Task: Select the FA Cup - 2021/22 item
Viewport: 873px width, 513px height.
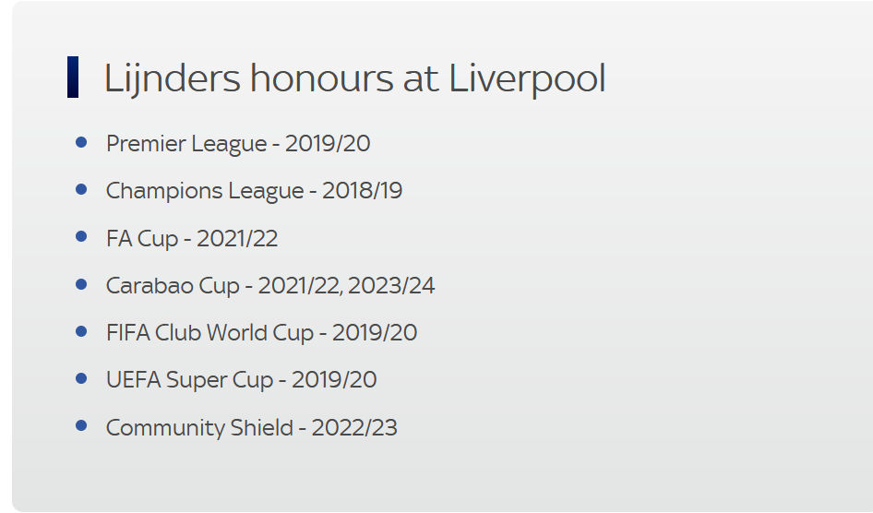Action: coord(192,239)
